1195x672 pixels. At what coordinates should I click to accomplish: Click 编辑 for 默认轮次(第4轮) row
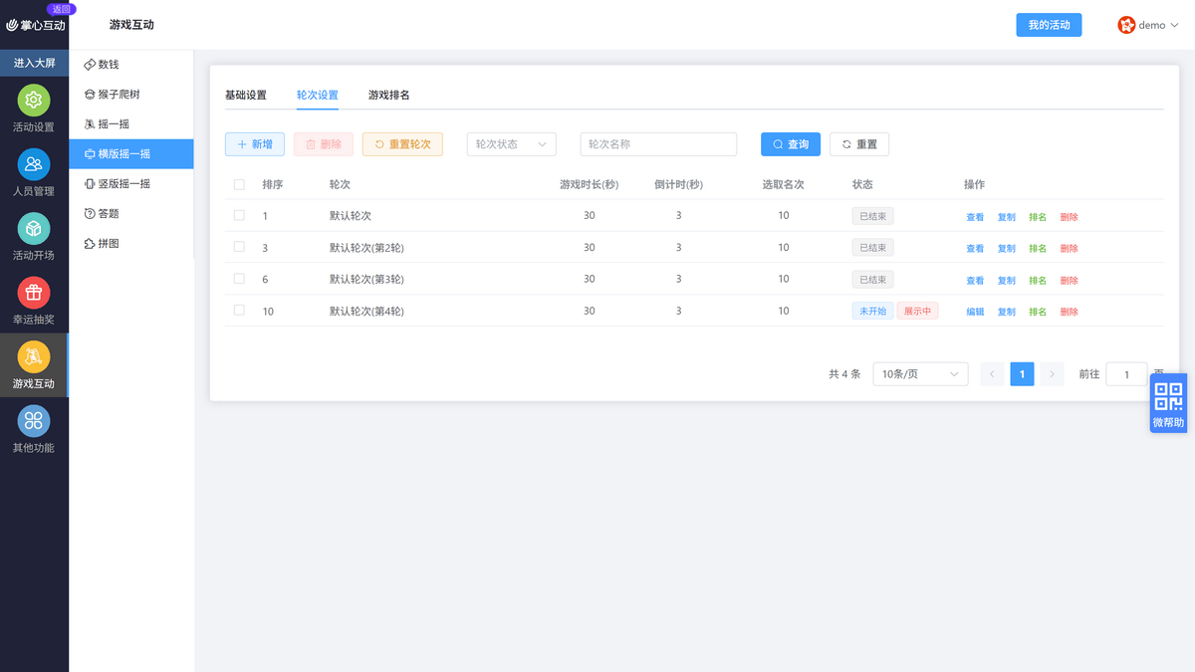click(x=975, y=312)
